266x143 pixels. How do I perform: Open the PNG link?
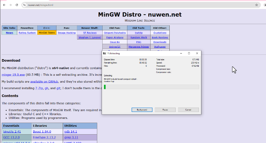[139, 42]
